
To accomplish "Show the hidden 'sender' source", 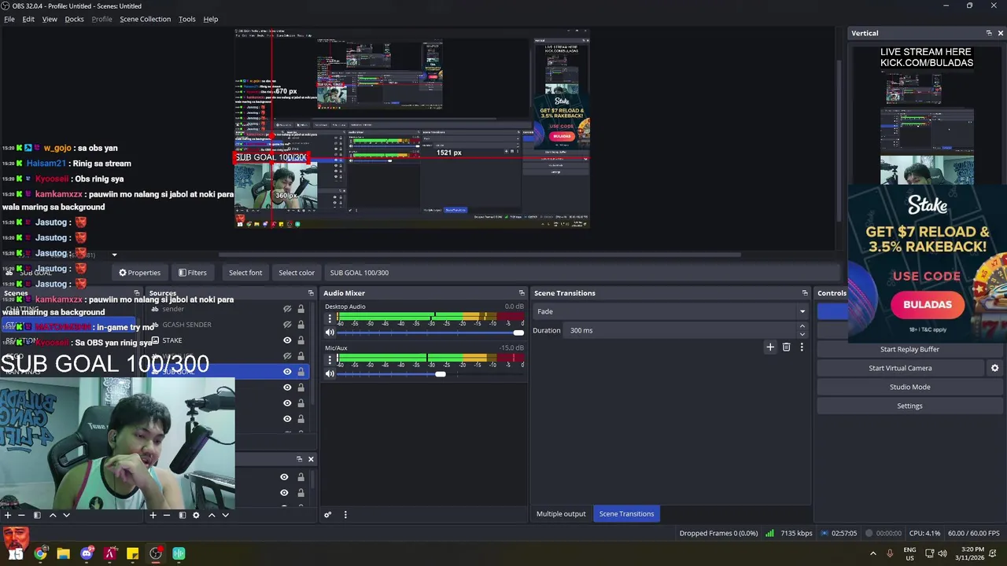I will click(x=287, y=309).
